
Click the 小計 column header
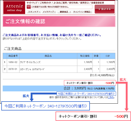pos(107,56)
